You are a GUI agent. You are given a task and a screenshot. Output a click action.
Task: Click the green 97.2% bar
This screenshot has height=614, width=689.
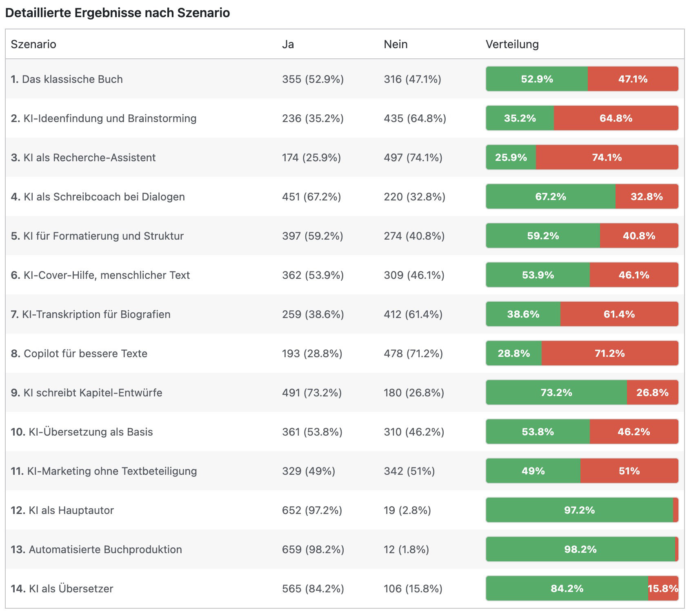click(579, 510)
